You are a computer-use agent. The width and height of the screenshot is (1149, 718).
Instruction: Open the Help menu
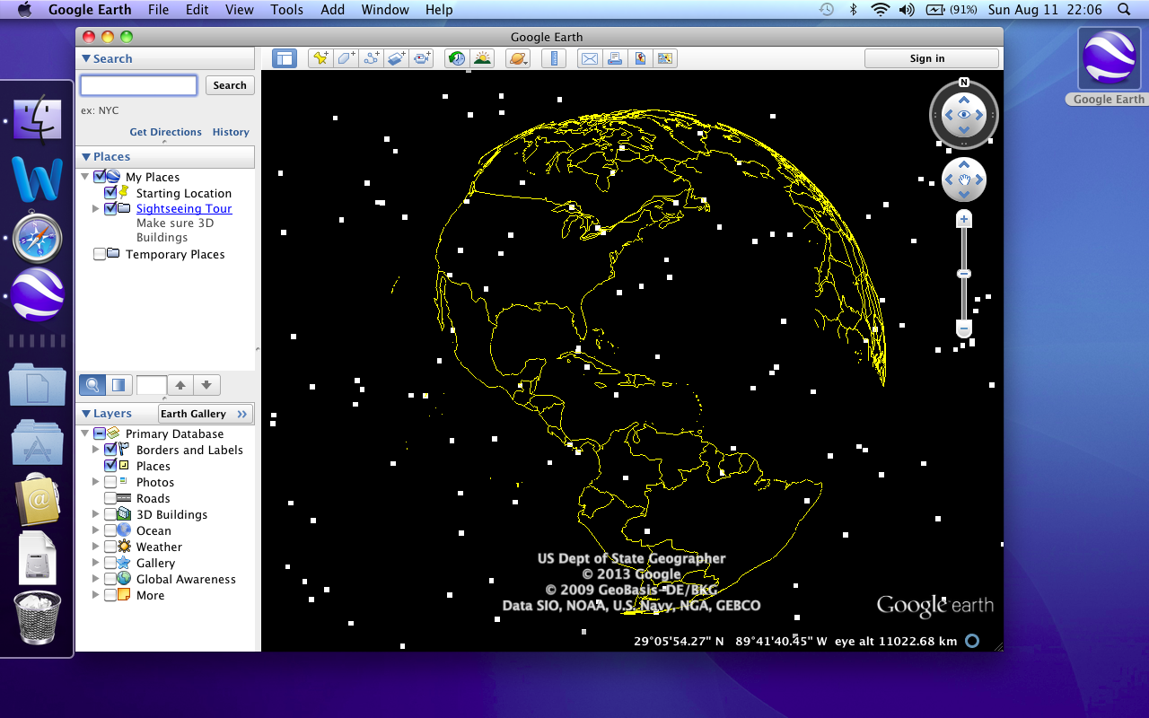[439, 10]
